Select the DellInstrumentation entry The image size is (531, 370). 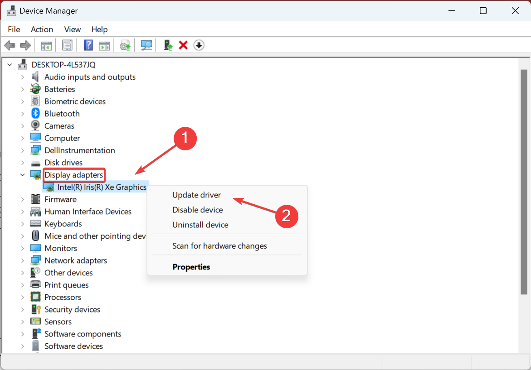click(80, 150)
